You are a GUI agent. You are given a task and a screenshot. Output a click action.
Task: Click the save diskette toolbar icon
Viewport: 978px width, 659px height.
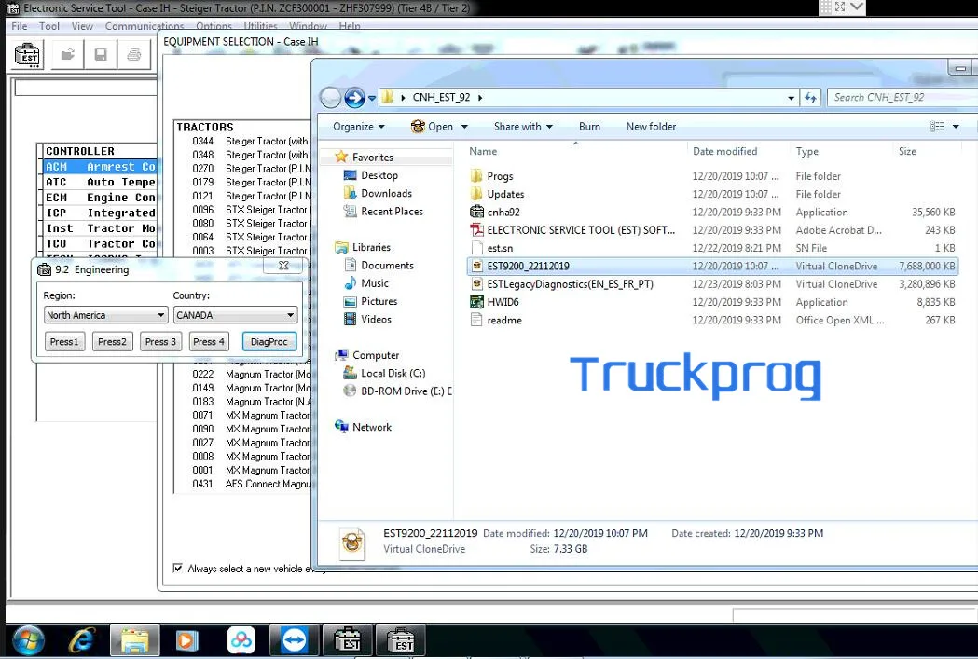pos(100,55)
